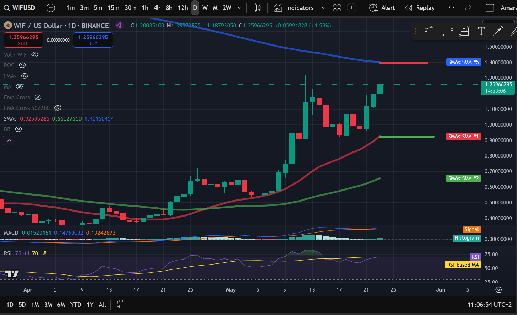Set date range to 3M
This screenshot has height=315, width=517.
click(x=48, y=305)
